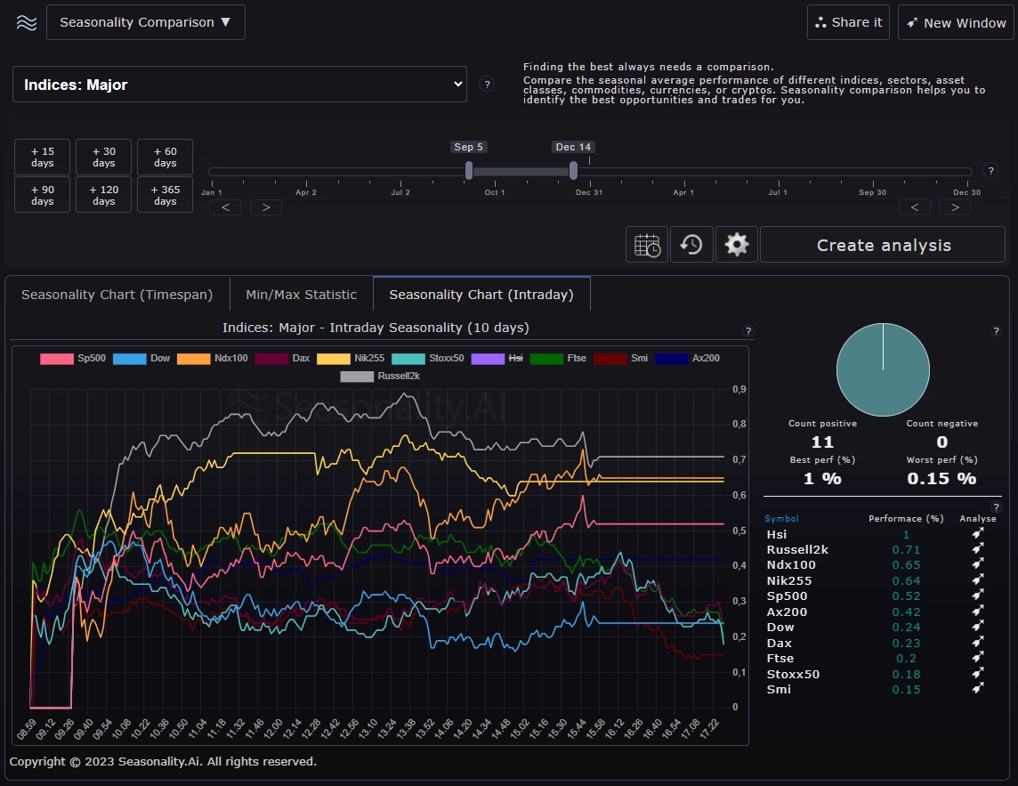Open the Seasonality Comparison dropdown
The height and width of the screenshot is (786, 1018).
click(x=145, y=22)
